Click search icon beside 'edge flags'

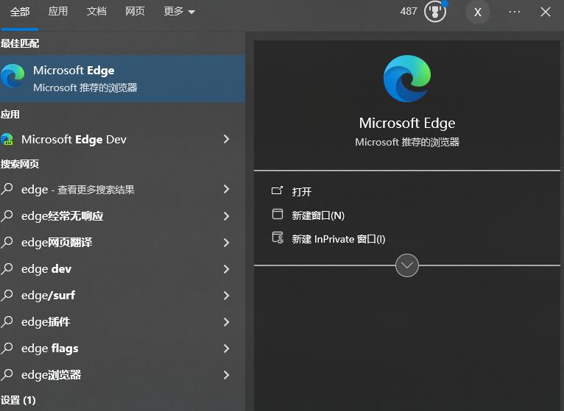(7, 348)
